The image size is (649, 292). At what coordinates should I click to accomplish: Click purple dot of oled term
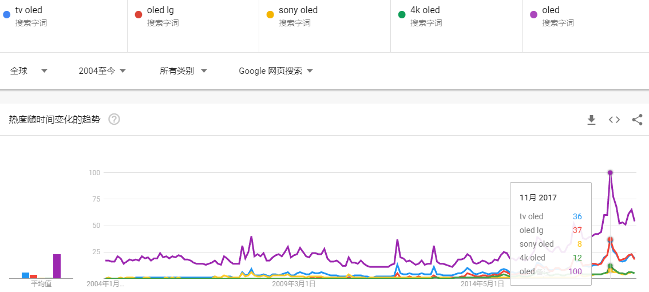pos(534,14)
